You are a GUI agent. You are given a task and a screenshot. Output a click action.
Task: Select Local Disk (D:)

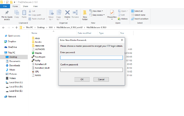pos(14,87)
